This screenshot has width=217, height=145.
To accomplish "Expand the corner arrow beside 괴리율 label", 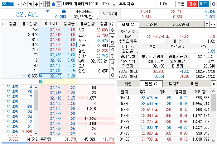I will click(137, 52).
